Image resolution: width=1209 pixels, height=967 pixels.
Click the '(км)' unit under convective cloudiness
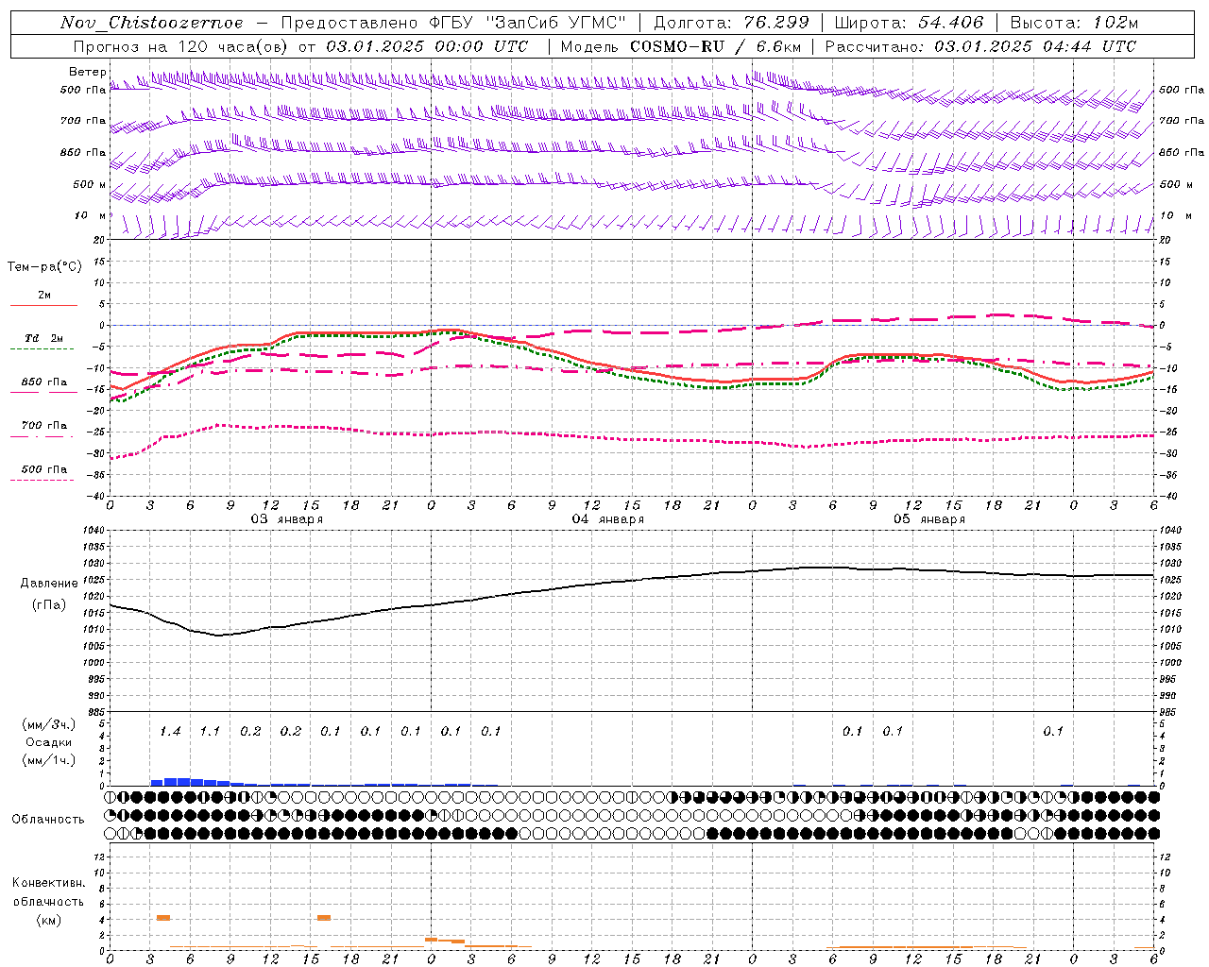coord(49,920)
